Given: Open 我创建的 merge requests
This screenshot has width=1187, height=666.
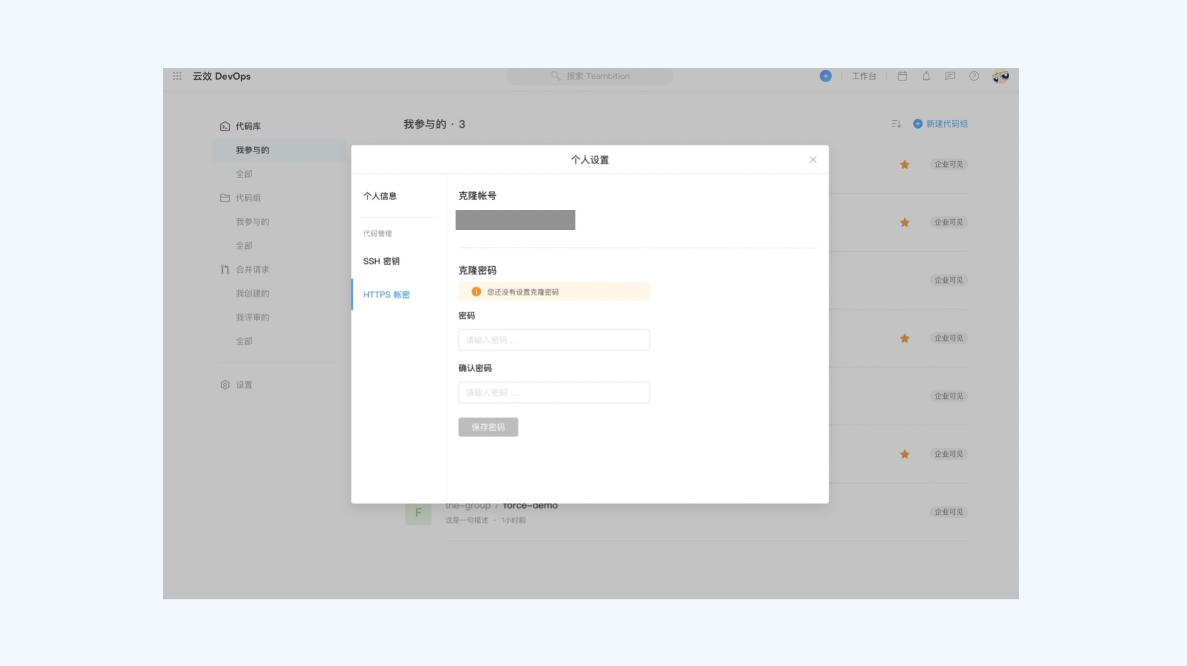Looking at the screenshot, I should point(252,294).
